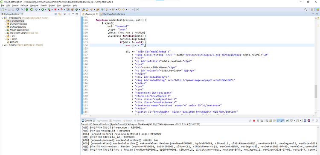The image size is (320, 155).
Task: Remove all terminated launches double-X icon
Action: pos(262,121)
